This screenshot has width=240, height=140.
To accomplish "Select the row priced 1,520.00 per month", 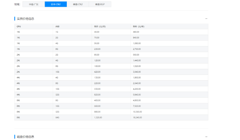I will point(111,118).
